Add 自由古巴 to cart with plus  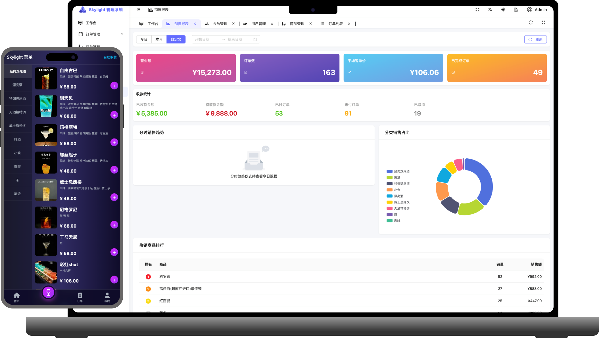(114, 86)
